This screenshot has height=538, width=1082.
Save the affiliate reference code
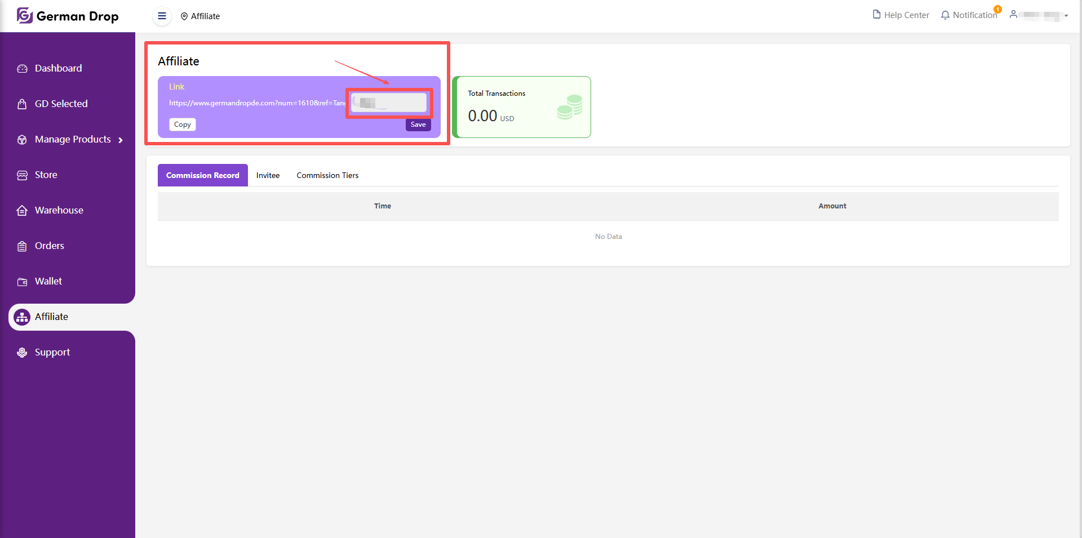click(x=418, y=125)
